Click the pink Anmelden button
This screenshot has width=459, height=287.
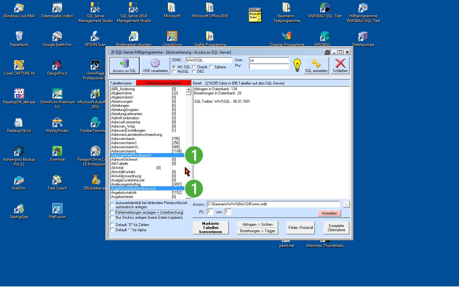point(329,213)
